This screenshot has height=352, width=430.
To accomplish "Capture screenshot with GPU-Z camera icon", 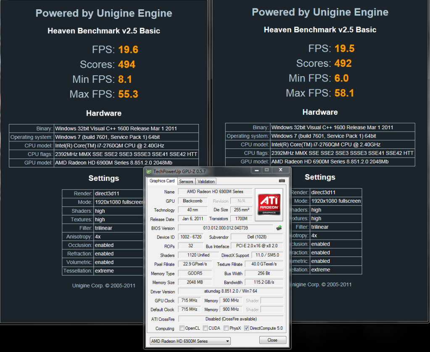I will coord(281,180).
